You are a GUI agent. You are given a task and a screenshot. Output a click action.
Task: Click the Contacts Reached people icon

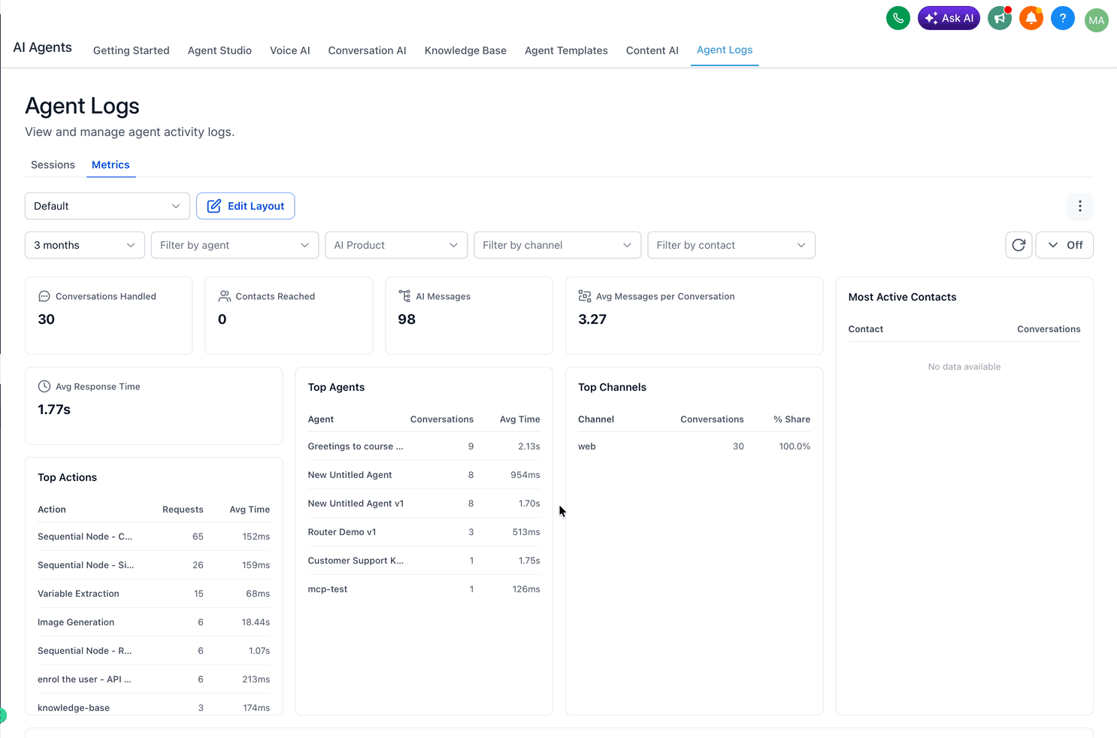[x=224, y=296]
